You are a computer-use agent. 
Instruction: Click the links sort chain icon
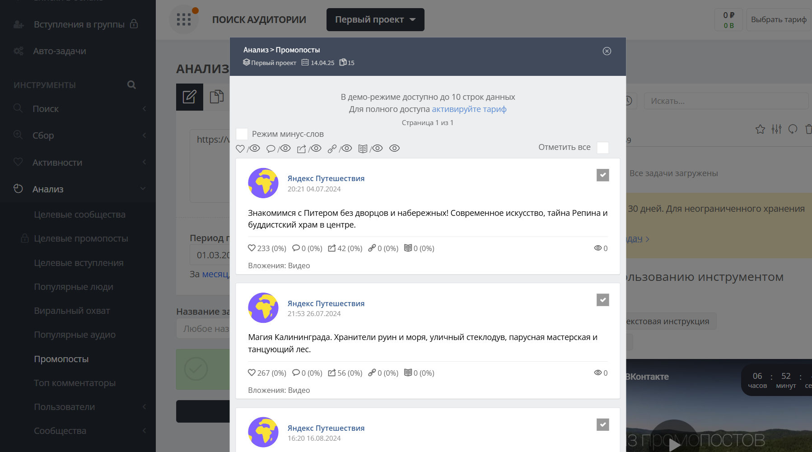click(332, 149)
